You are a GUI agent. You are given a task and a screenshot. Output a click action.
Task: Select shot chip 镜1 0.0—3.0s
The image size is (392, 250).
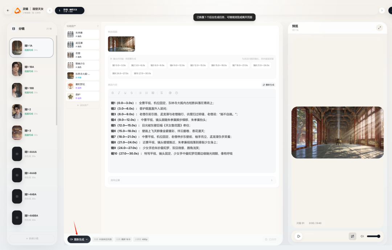coord(119,65)
